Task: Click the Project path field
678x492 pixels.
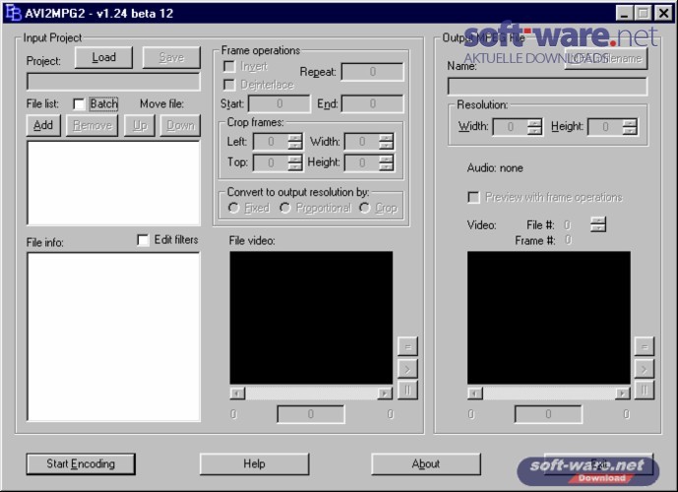Action: [x=114, y=82]
